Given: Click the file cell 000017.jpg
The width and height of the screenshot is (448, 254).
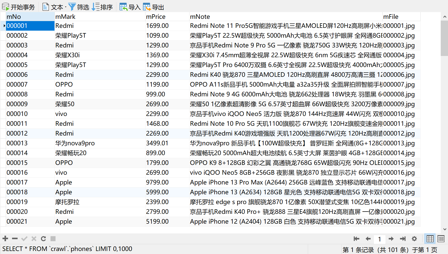Looking at the screenshot, I should [x=402, y=182].
